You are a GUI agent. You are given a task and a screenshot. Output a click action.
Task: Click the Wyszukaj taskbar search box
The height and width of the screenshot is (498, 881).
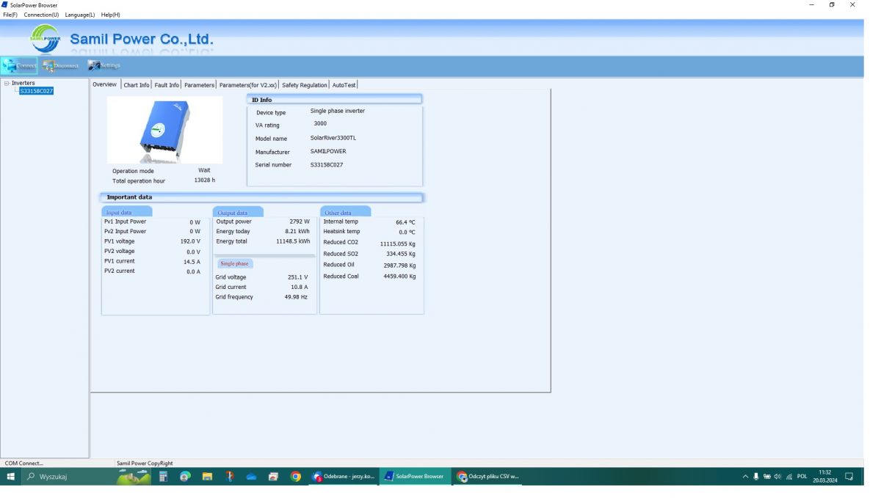[70, 477]
